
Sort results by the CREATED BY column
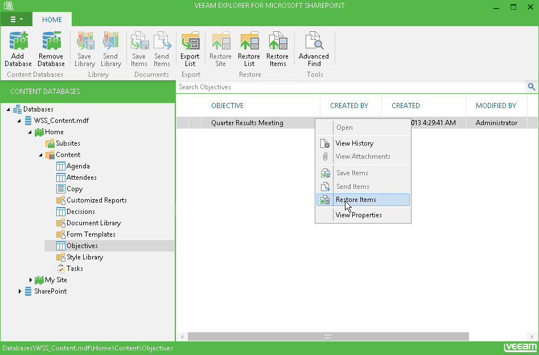pos(349,105)
